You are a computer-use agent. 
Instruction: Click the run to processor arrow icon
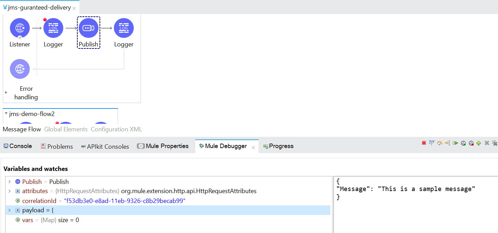(447, 143)
